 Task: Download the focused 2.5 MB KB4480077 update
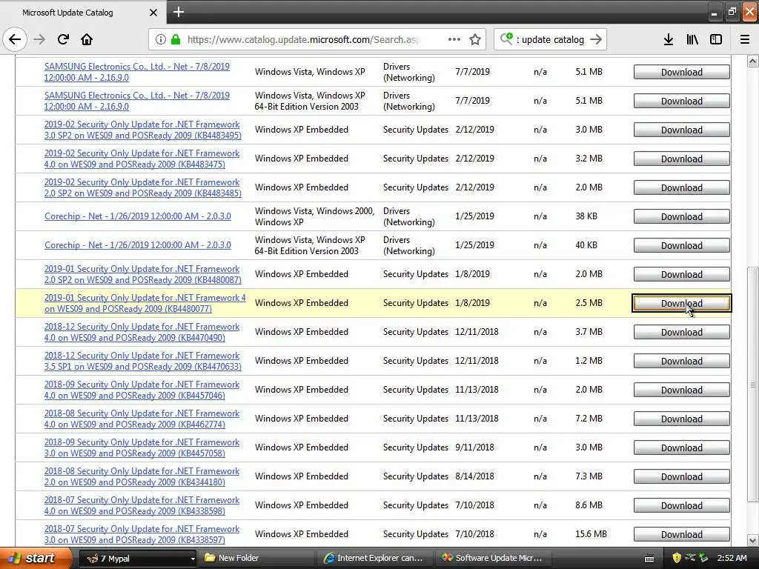682,303
